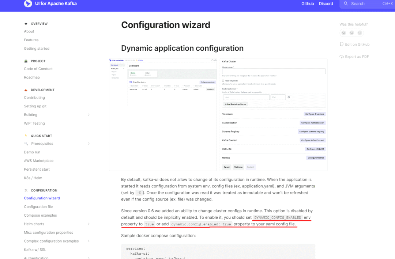Viewport: 395px width, 259px height.
Task: Click the 'Was this helpful?' text
Action: tap(353, 24)
